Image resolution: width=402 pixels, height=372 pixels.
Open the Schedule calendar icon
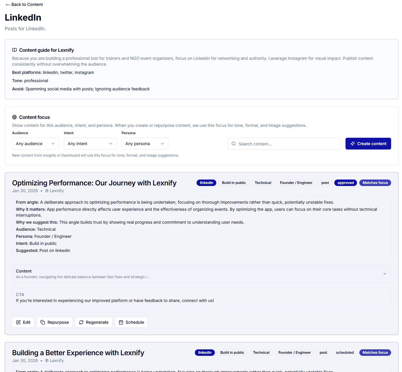pos(121,322)
